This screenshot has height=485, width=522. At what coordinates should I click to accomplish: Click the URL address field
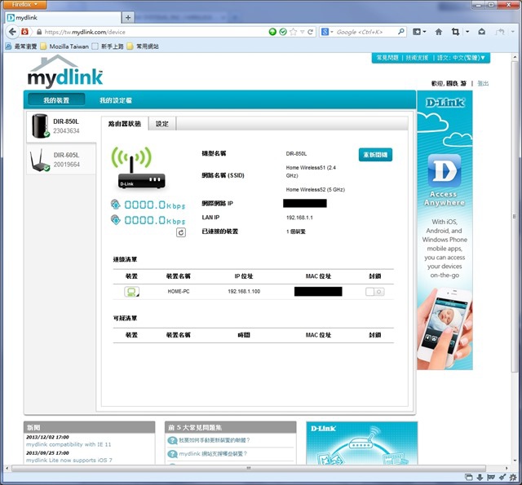[x=153, y=32]
